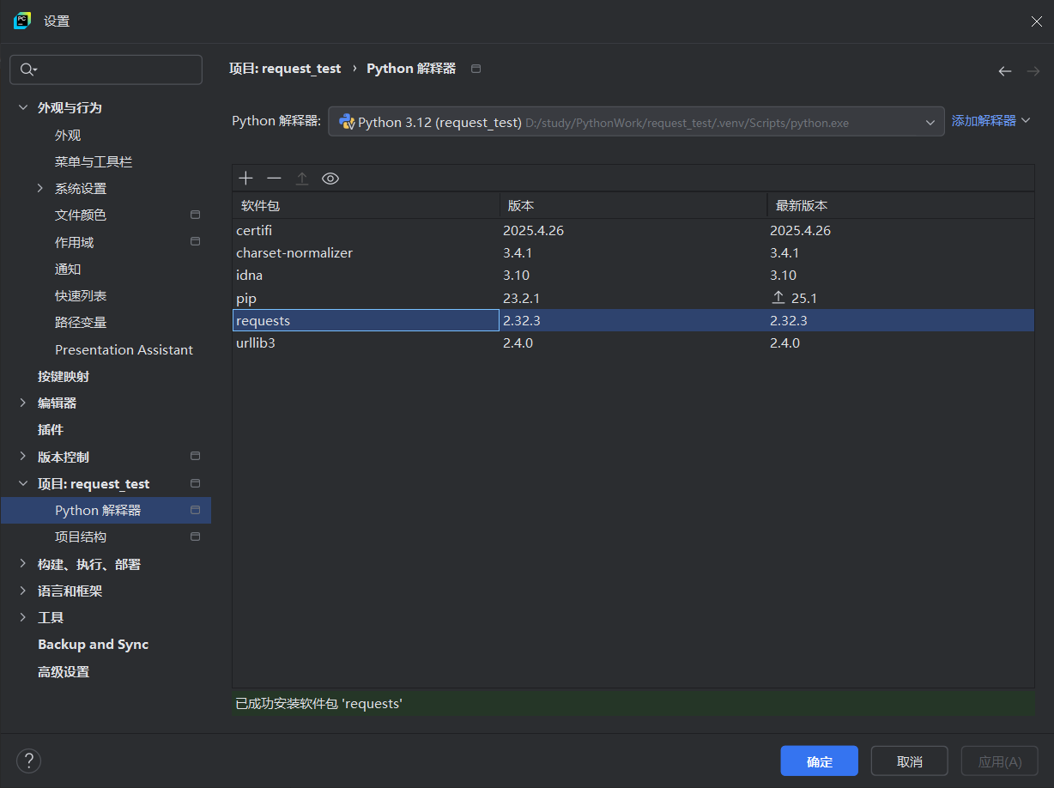Image resolution: width=1054 pixels, height=788 pixels.
Task: Select the requests package row
Action: click(633, 320)
